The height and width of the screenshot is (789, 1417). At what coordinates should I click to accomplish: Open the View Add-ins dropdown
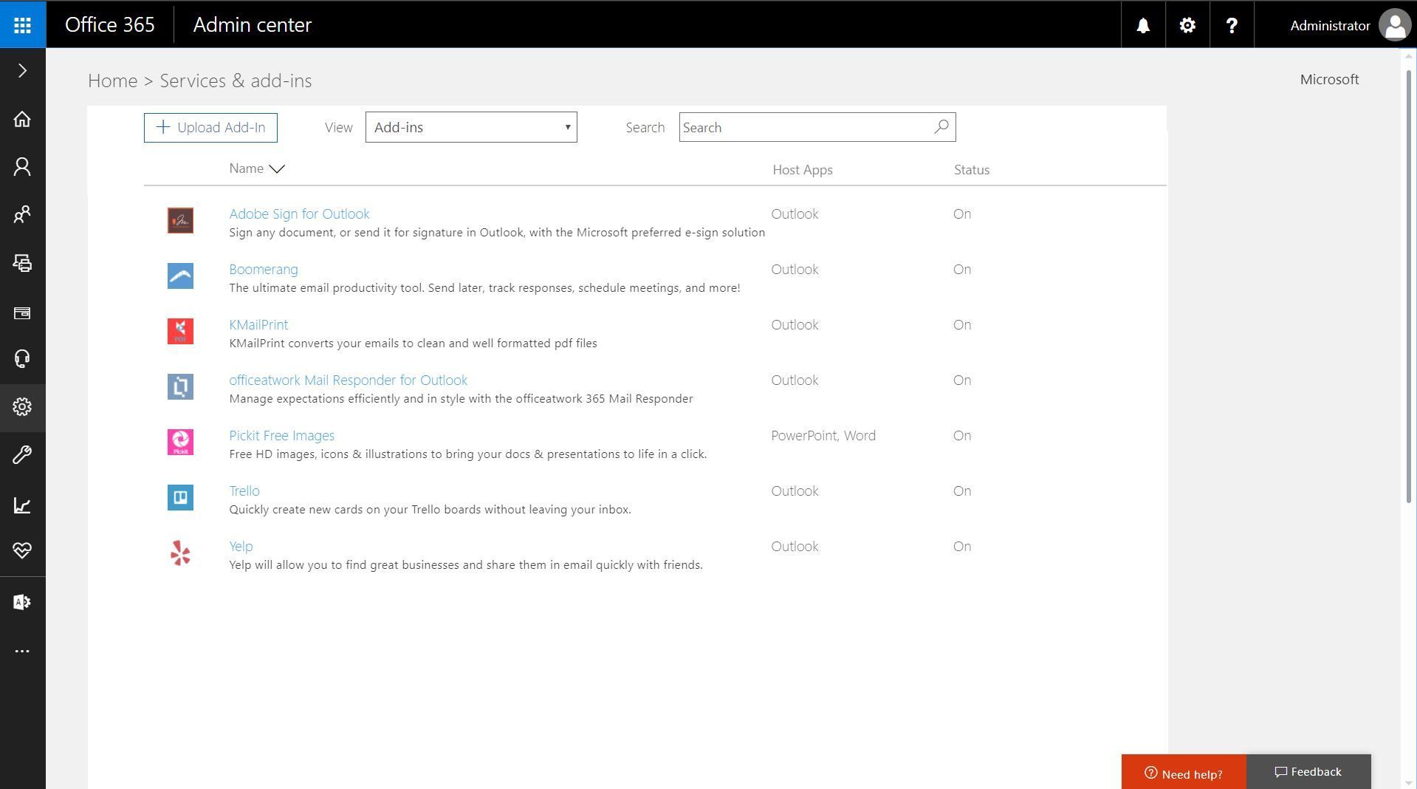(x=470, y=127)
